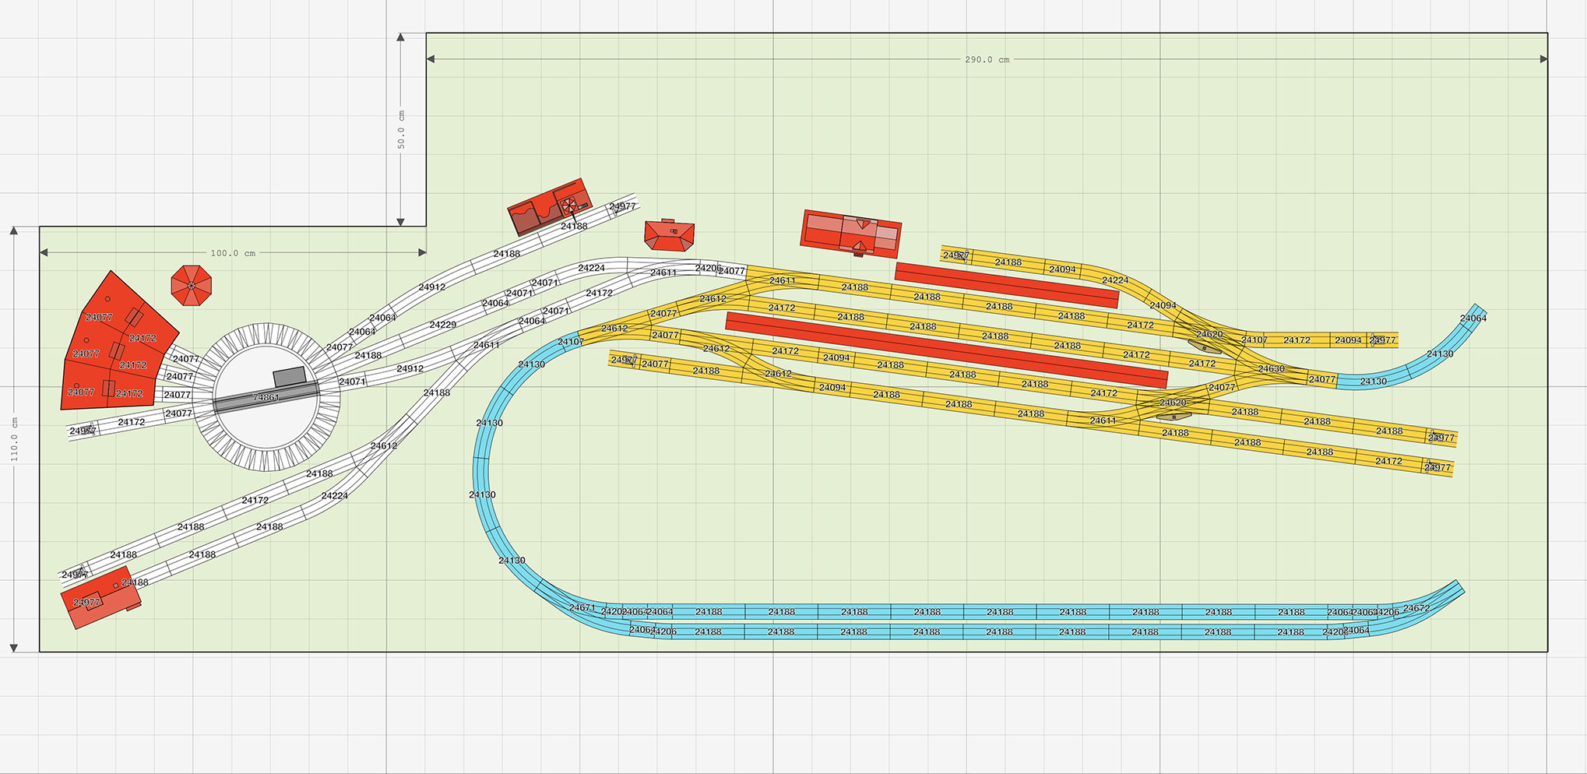Select the double slip switch labeled 24630
Viewport: 1587px width, 774px height.
[1271, 369]
